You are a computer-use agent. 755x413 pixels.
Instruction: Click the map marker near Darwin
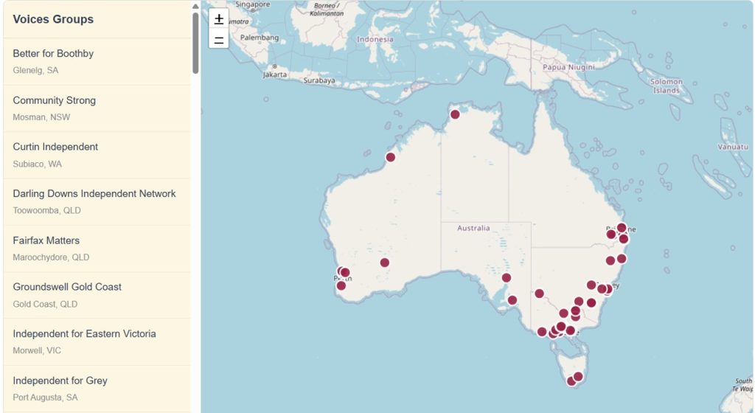pos(455,114)
